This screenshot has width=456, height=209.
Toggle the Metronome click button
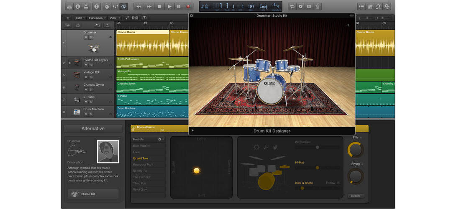pyautogui.click(x=317, y=6)
